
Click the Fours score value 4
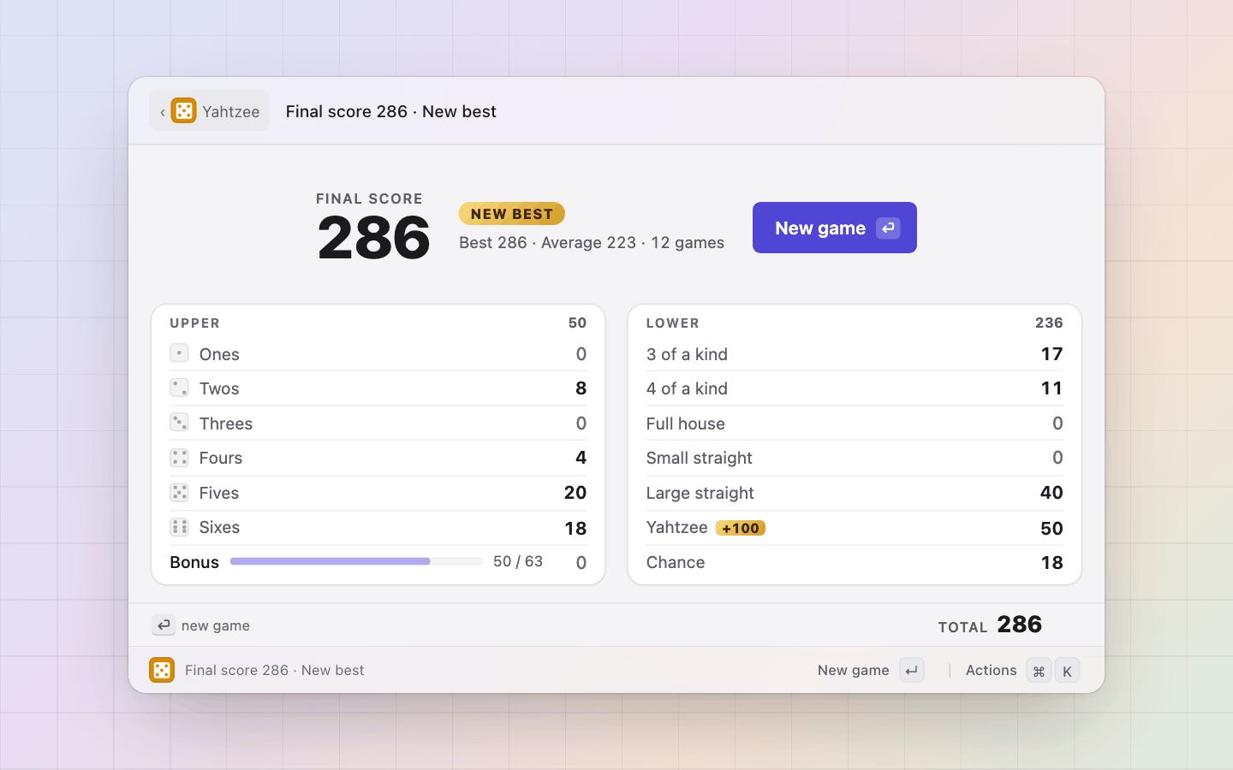(x=581, y=458)
